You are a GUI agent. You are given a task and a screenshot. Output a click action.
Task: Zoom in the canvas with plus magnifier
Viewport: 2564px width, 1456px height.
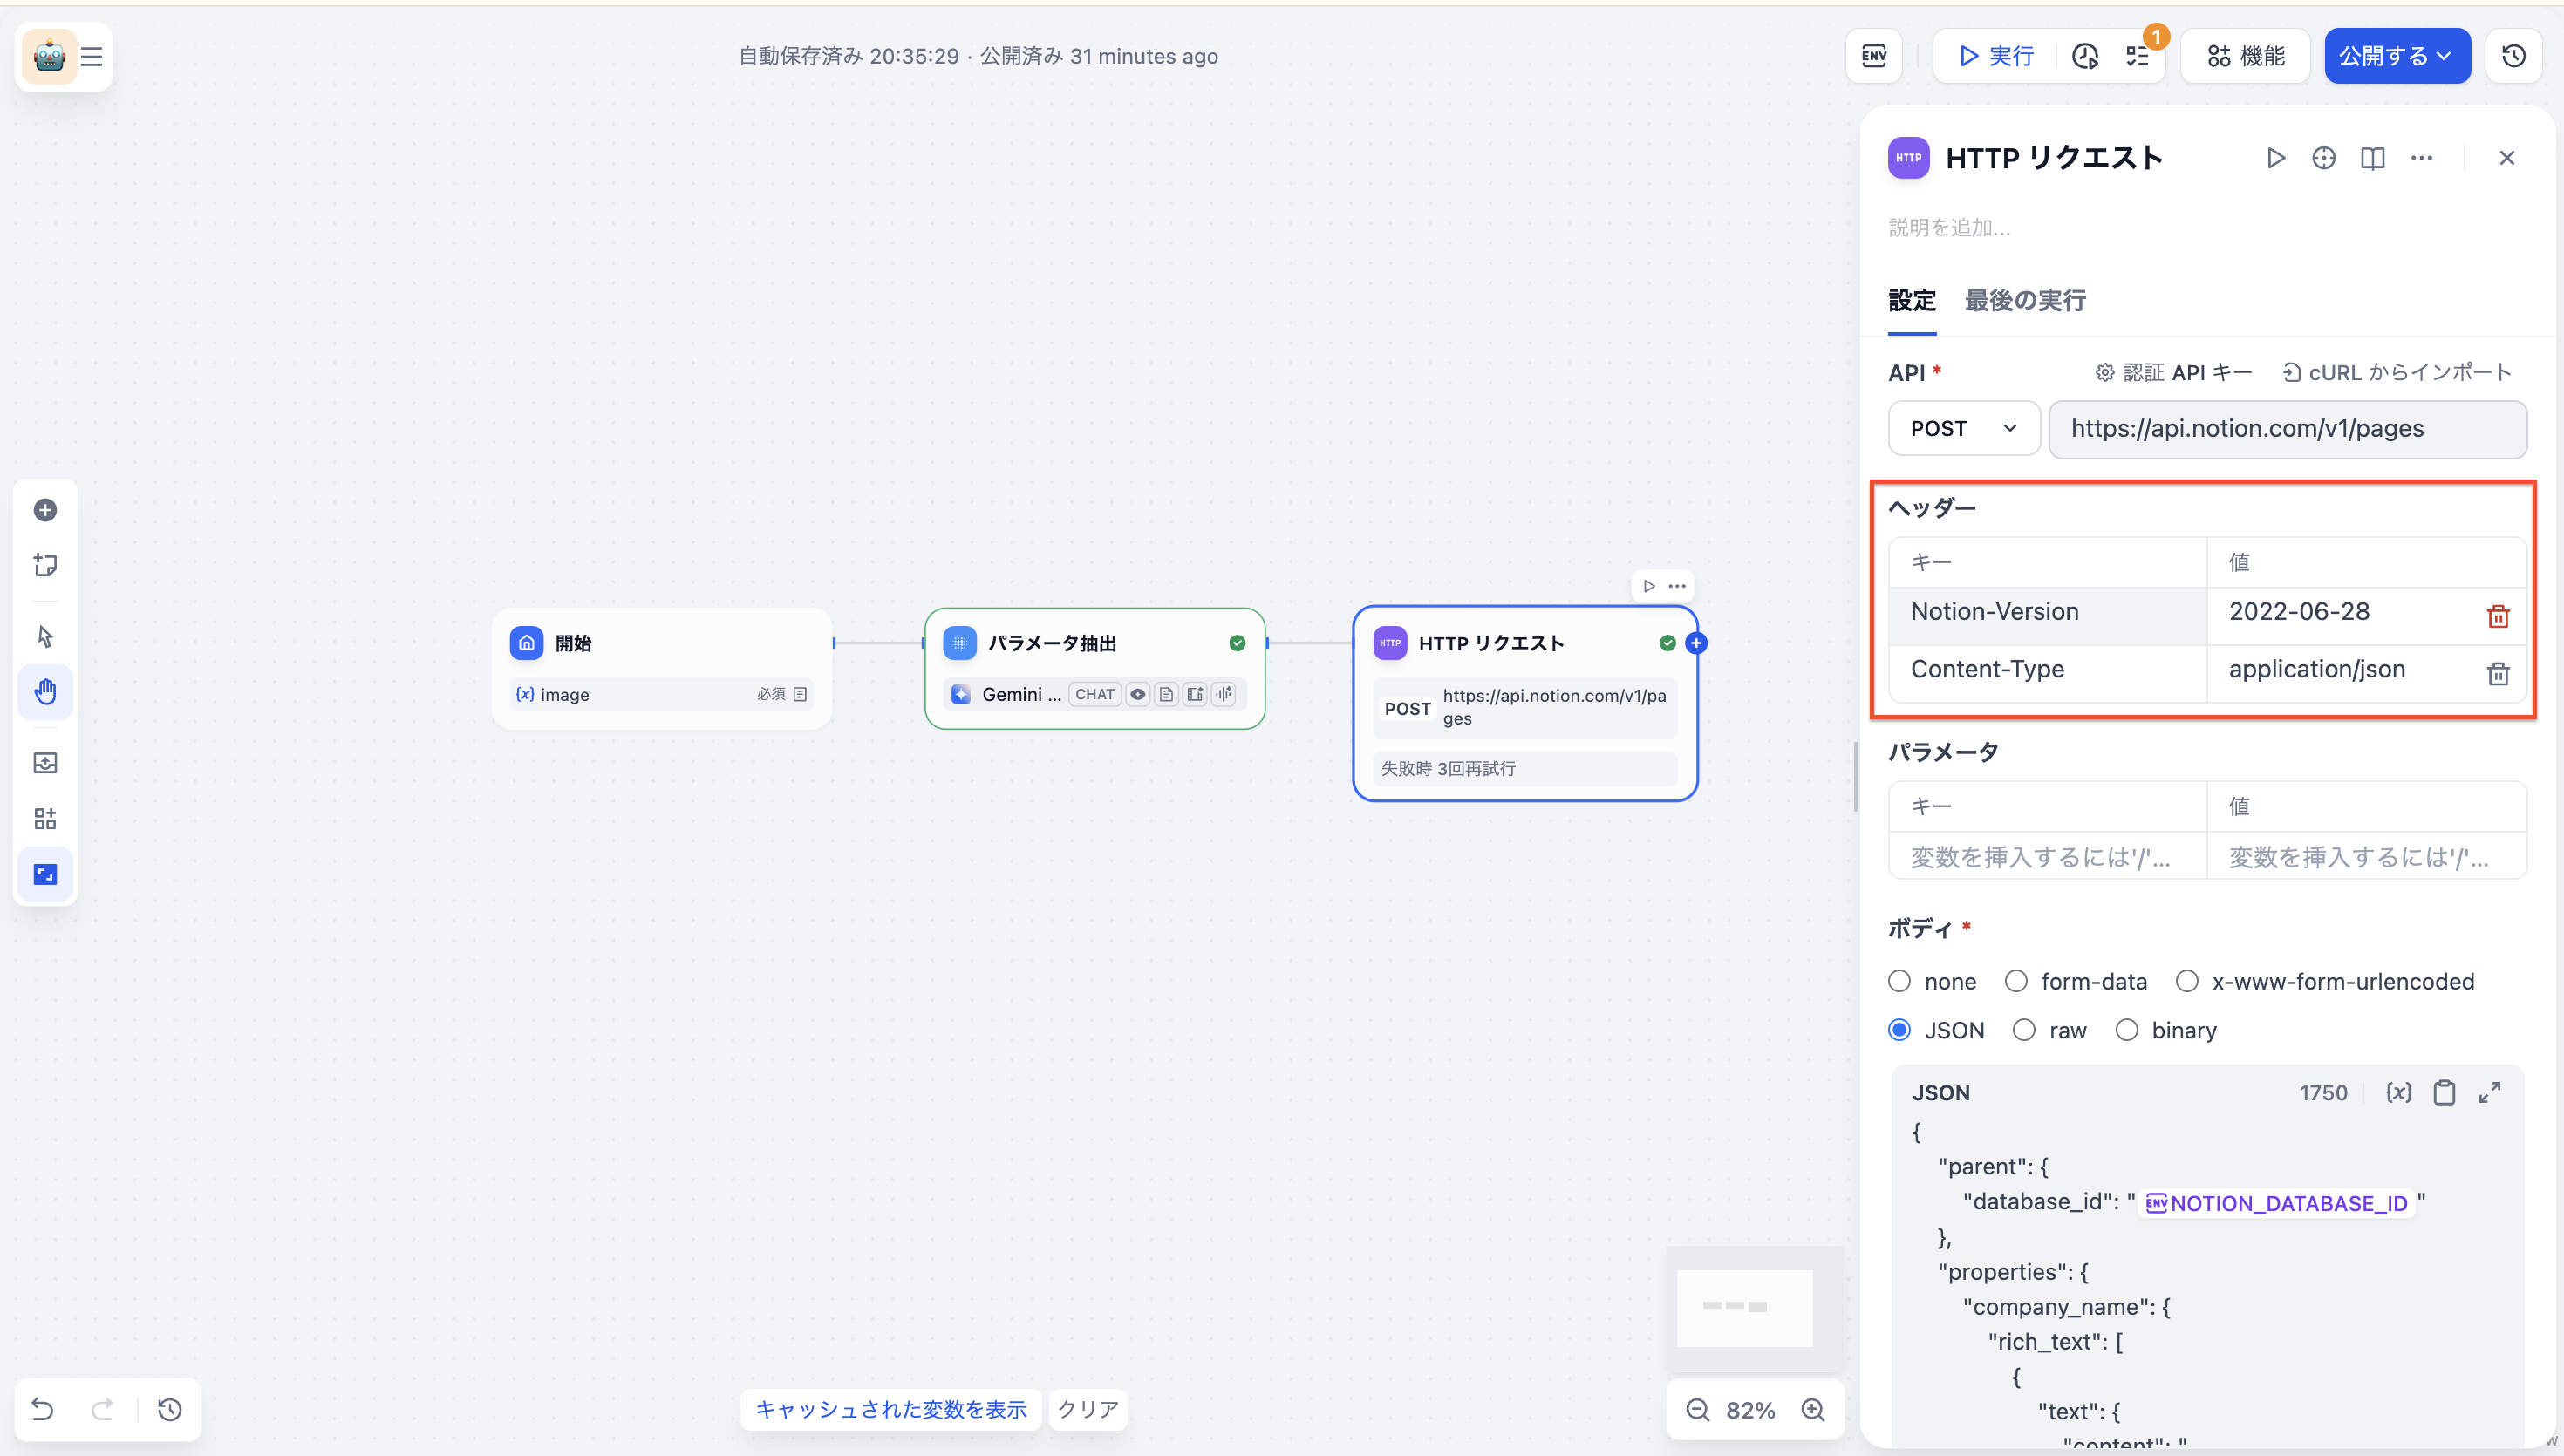coord(1813,1410)
